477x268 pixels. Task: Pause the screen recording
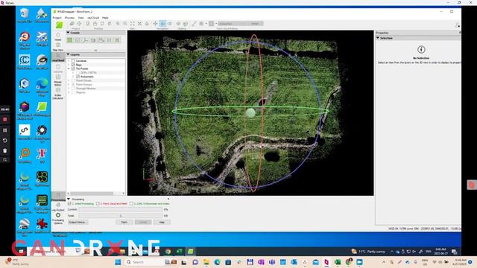pyautogui.click(x=5, y=130)
